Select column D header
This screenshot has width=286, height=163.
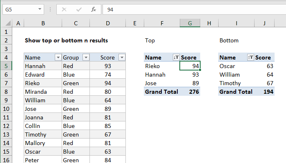[108, 23]
